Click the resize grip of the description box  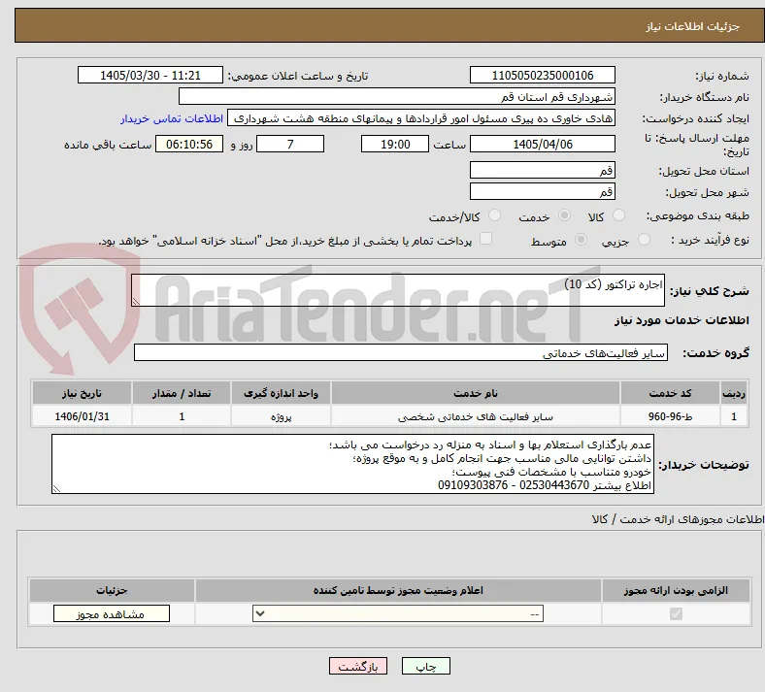pyautogui.click(x=136, y=302)
